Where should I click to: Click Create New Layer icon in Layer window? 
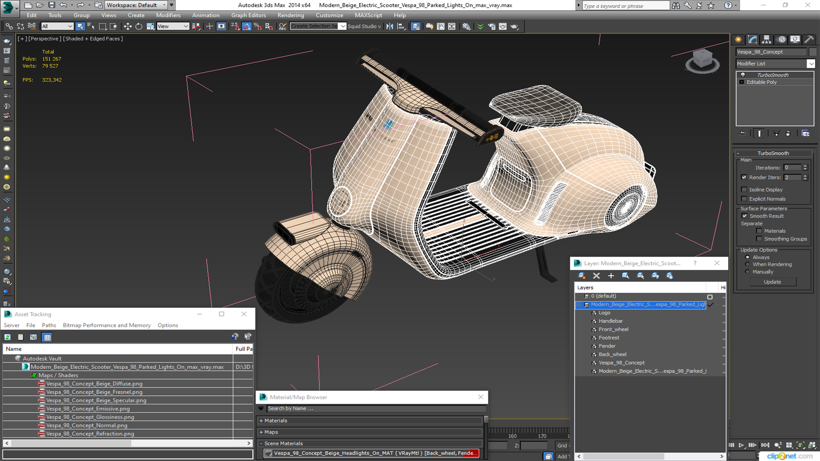582,276
